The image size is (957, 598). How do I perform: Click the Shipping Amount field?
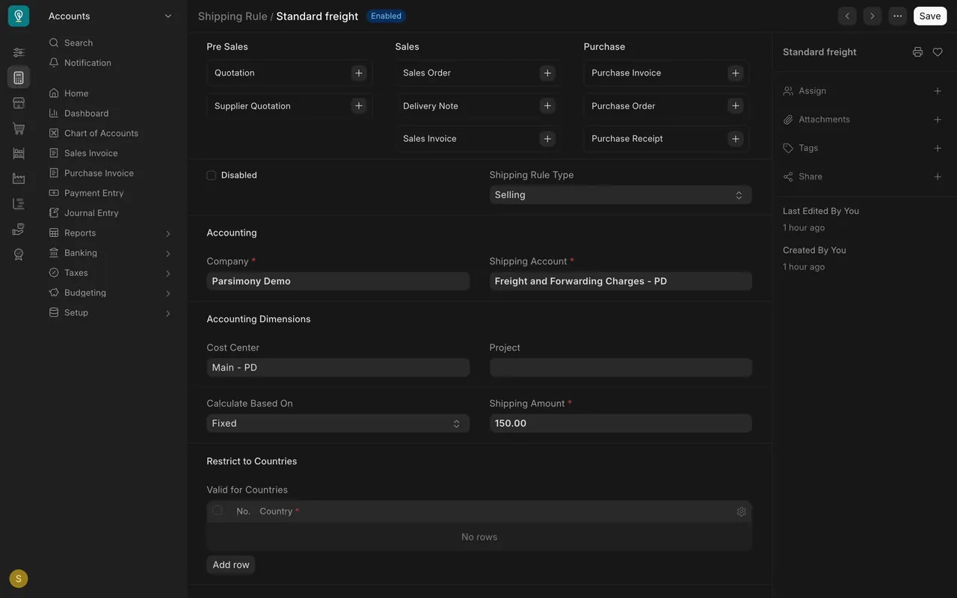pos(621,424)
